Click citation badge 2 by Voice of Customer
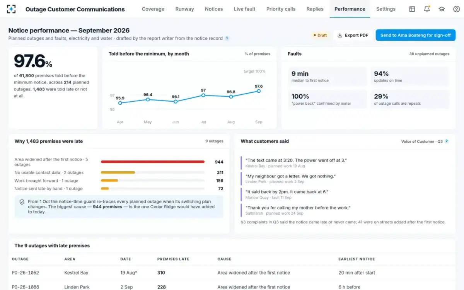 click(447, 141)
